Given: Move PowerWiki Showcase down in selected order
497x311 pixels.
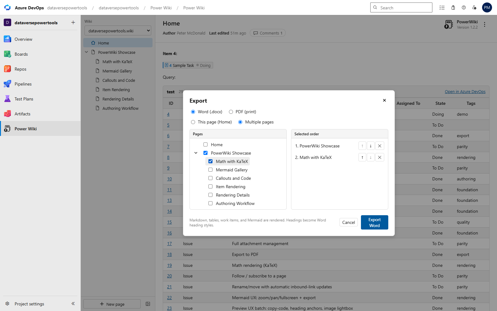Looking at the screenshot, I should 371,146.
